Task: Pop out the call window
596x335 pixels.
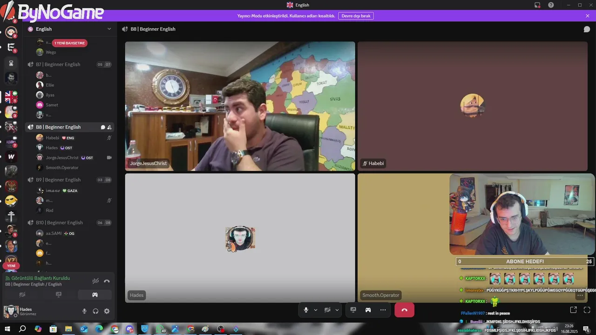Action: tap(573, 310)
